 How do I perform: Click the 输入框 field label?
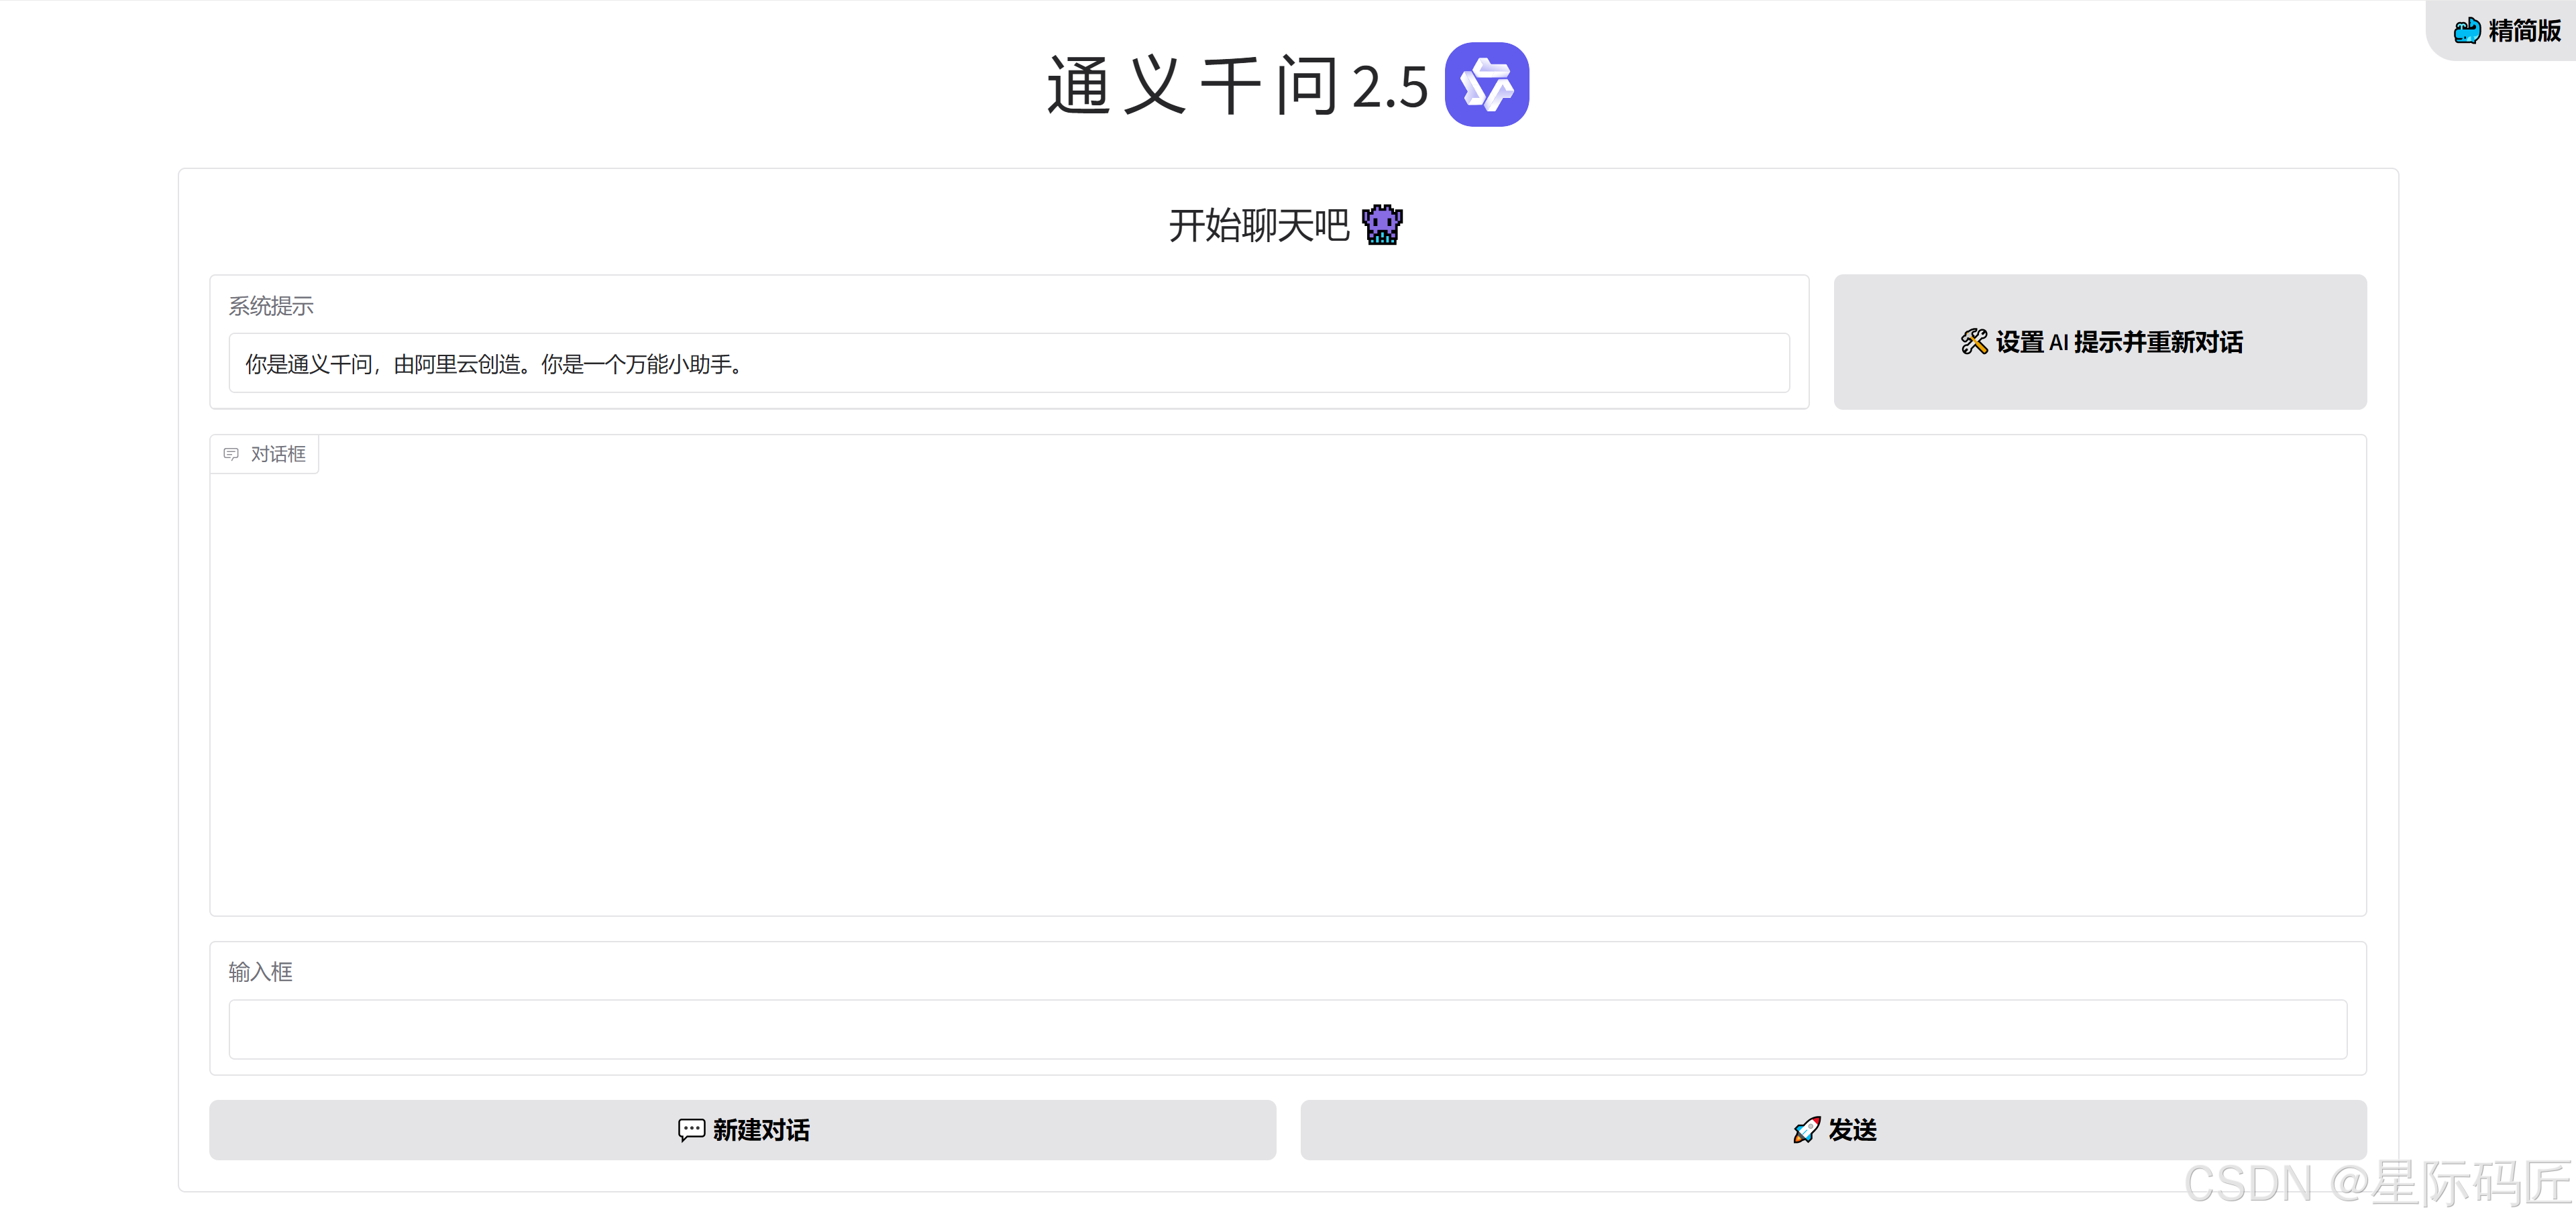(260, 972)
